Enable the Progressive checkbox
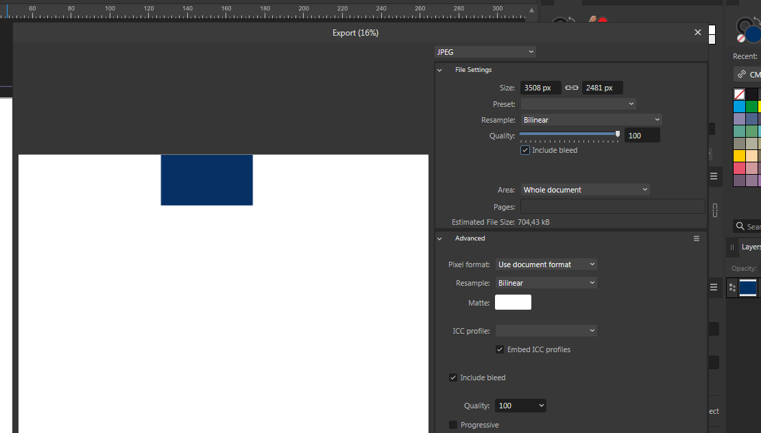This screenshot has width=761, height=433. tap(453, 425)
